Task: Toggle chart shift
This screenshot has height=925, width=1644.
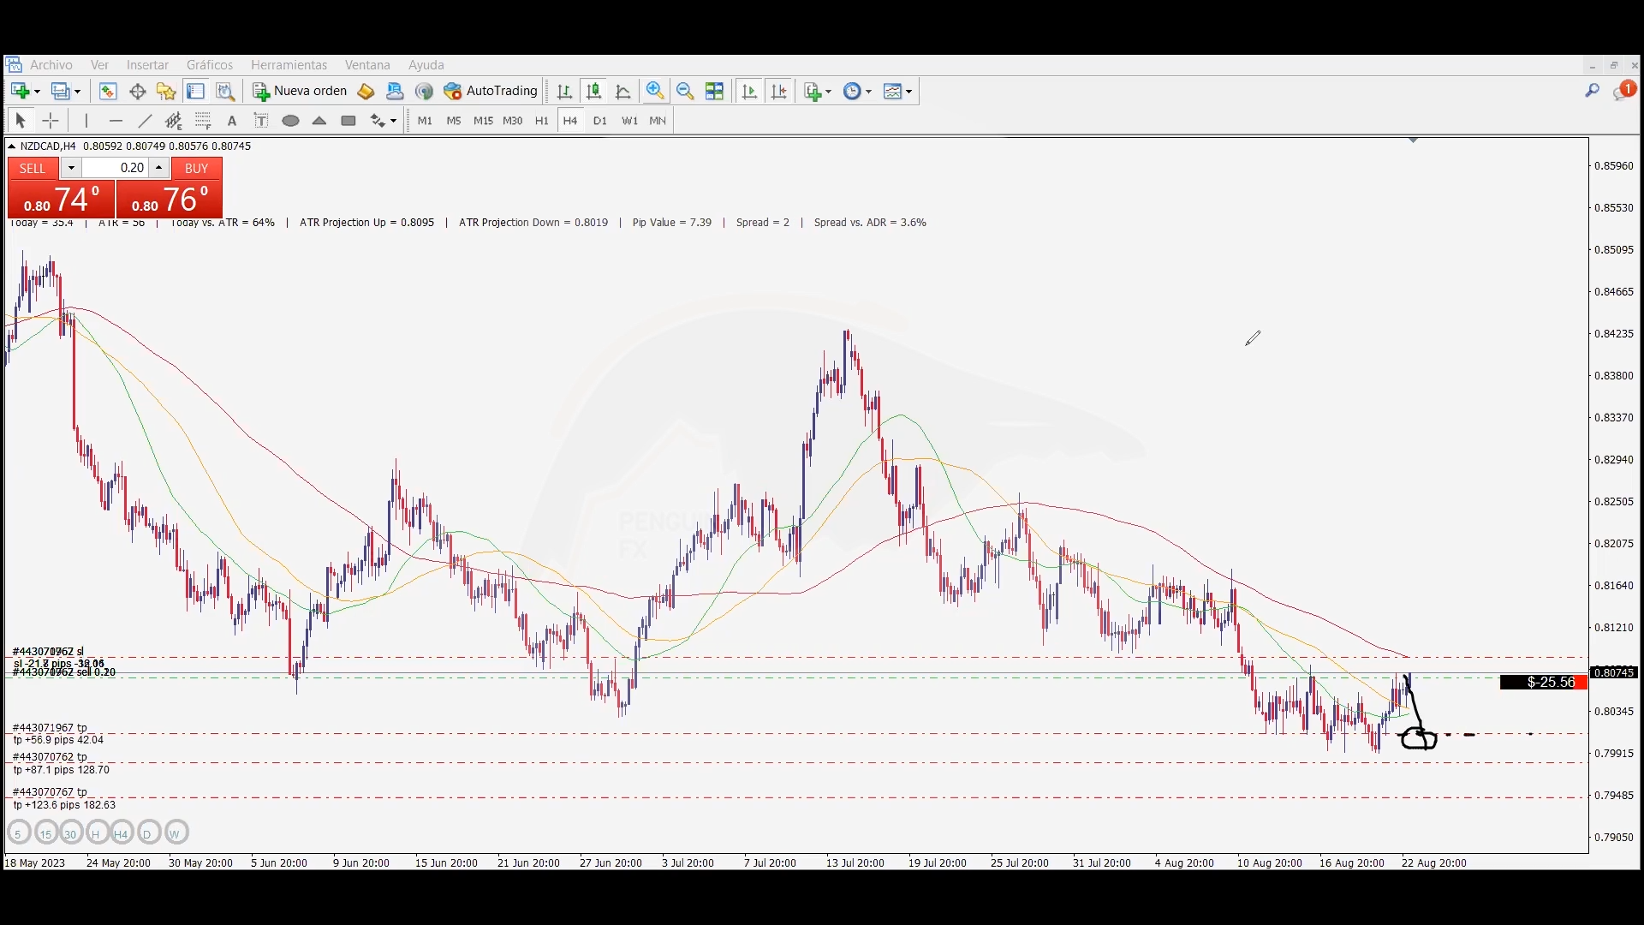Action: click(779, 91)
